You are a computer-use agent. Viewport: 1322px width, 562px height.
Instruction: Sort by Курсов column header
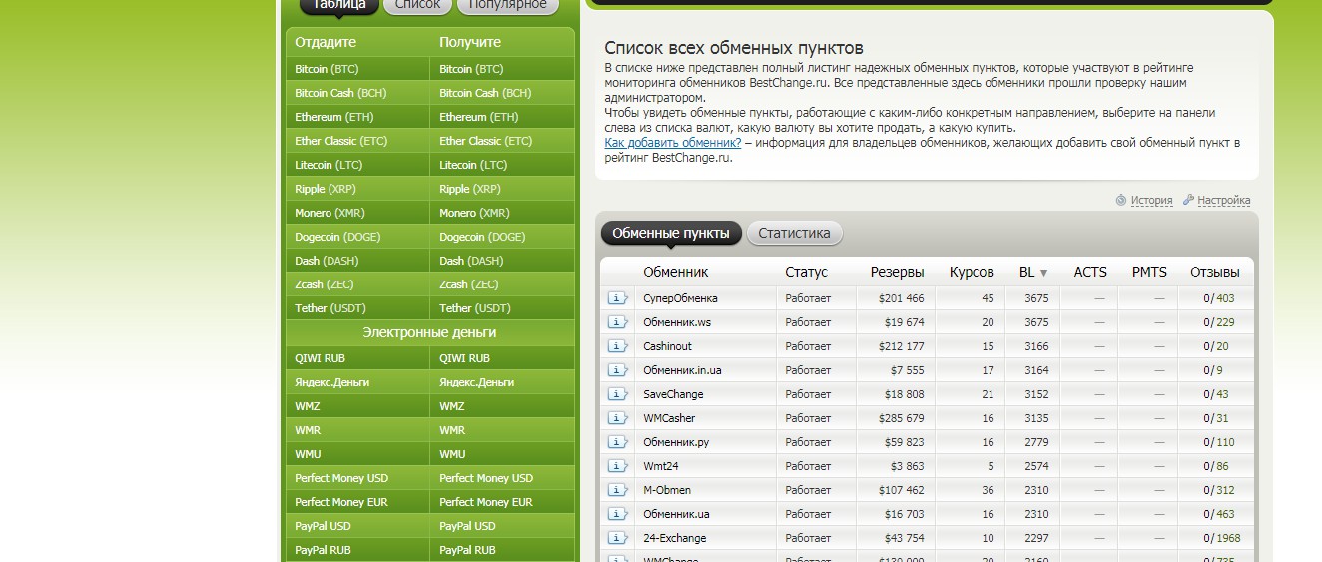click(972, 272)
